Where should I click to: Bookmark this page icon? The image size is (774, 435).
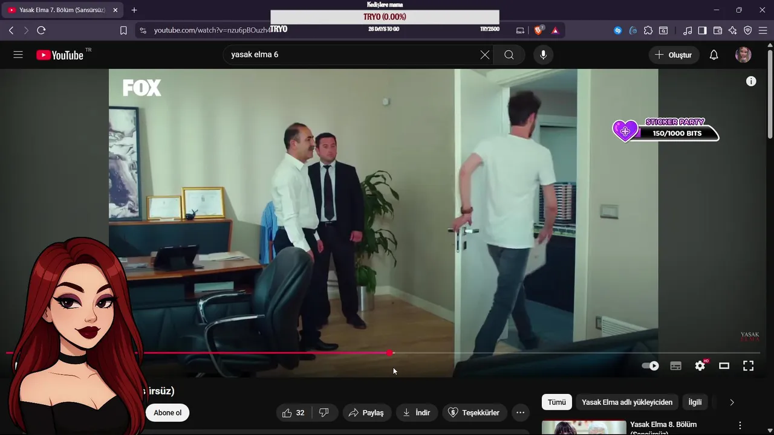click(x=123, y=30)
